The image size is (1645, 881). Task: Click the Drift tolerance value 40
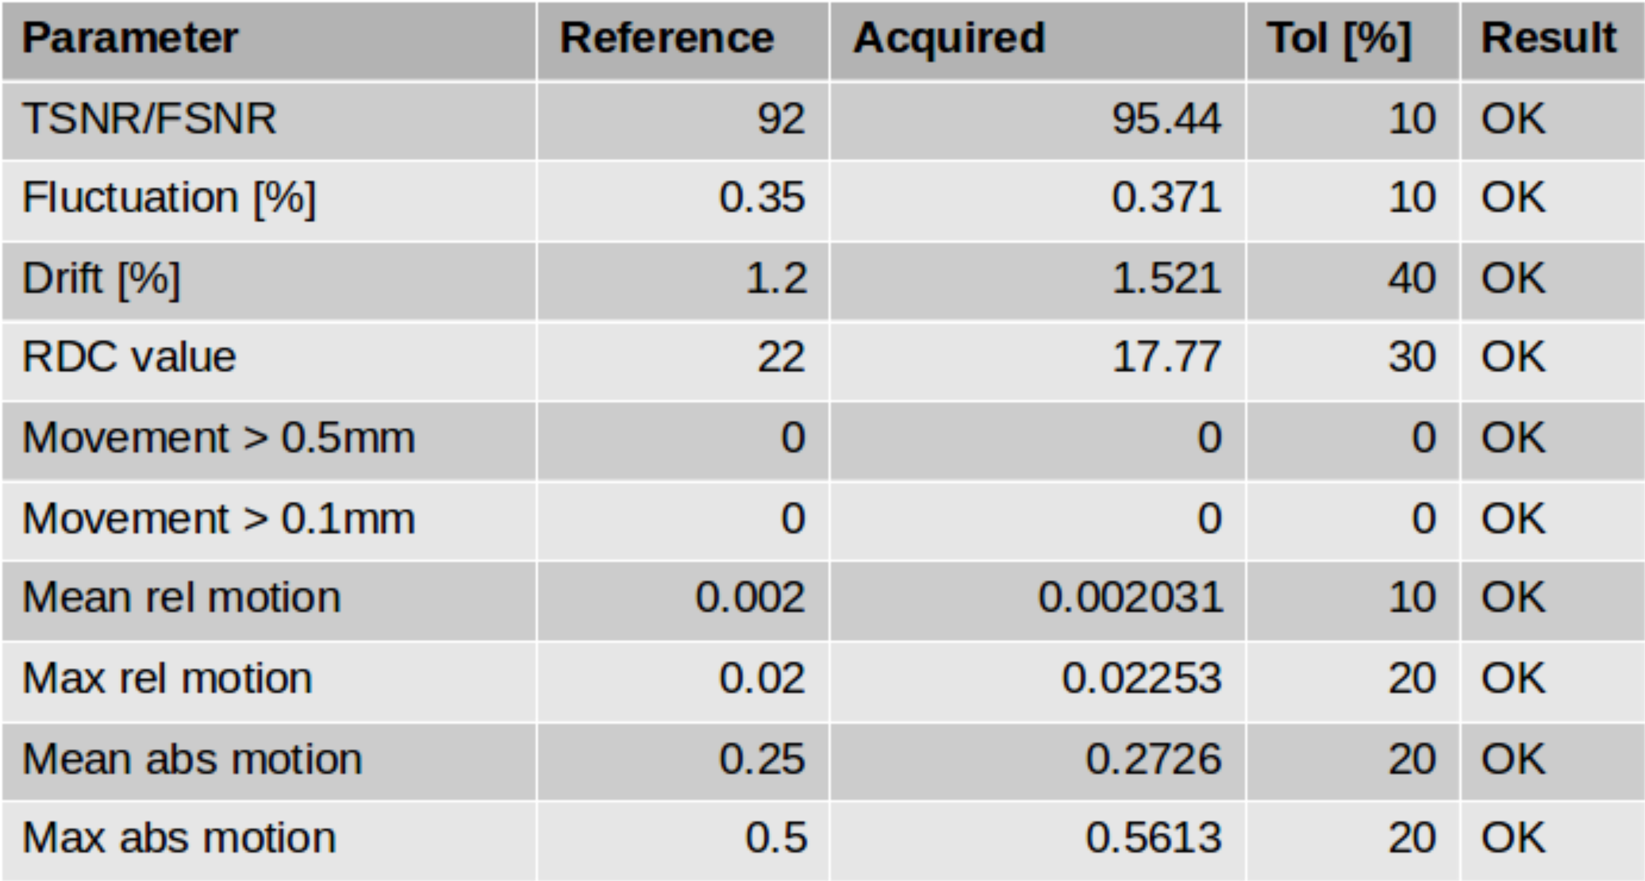1411,279
